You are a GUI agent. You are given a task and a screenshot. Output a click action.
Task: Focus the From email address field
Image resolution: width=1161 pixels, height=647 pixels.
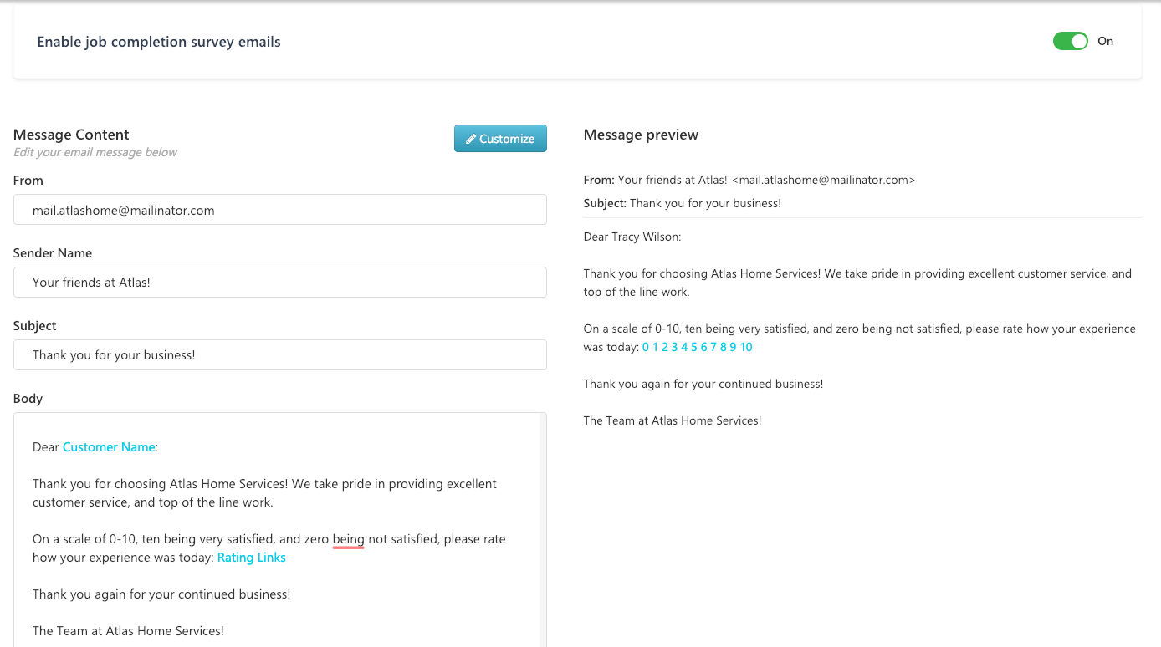coord(280,210)
